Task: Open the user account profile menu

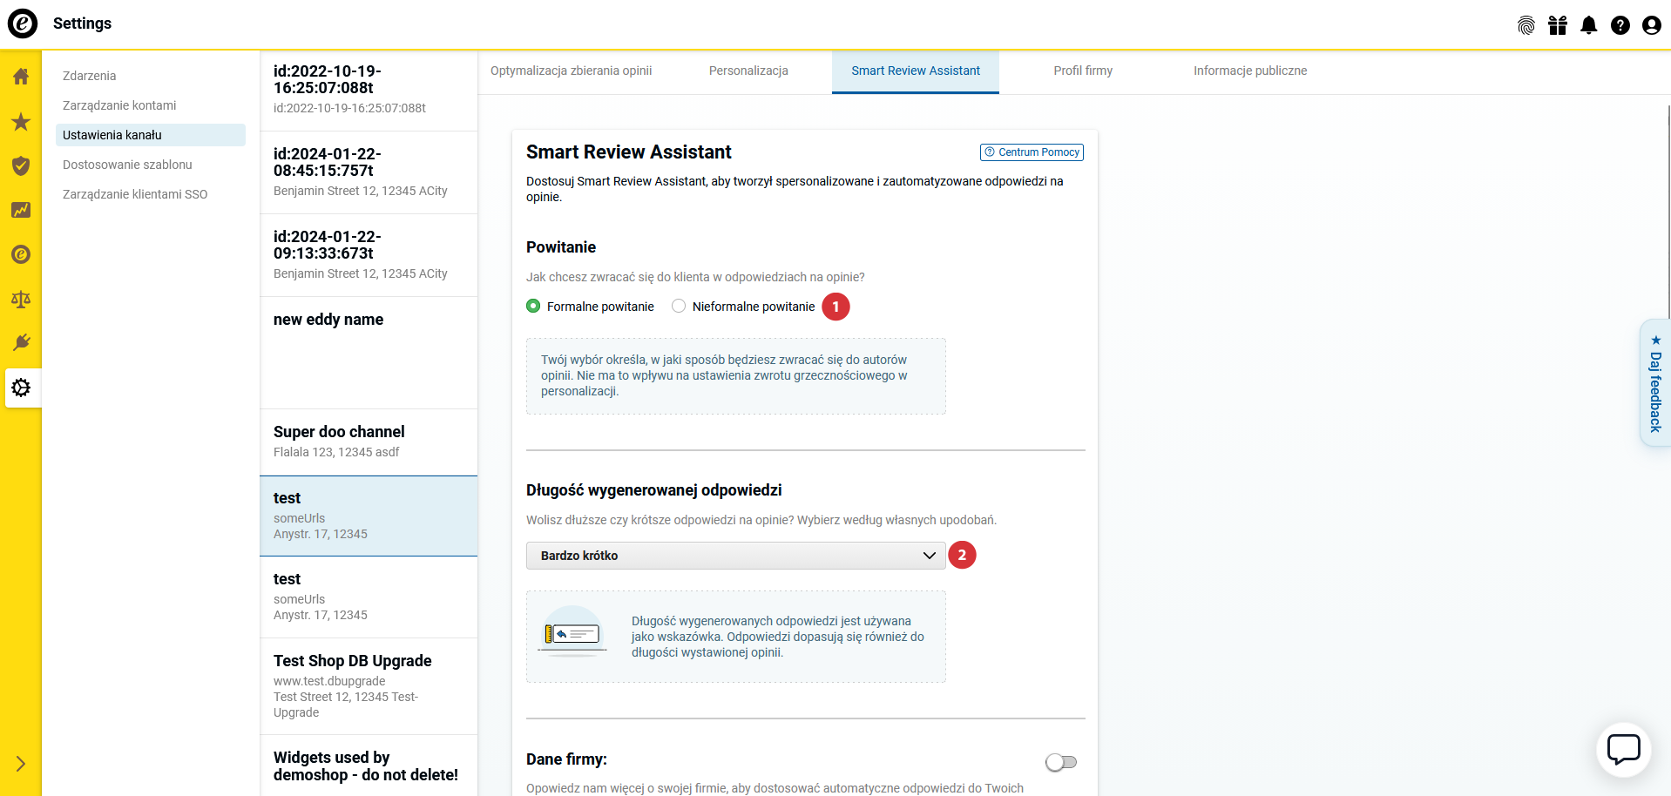Action: 1651,25
